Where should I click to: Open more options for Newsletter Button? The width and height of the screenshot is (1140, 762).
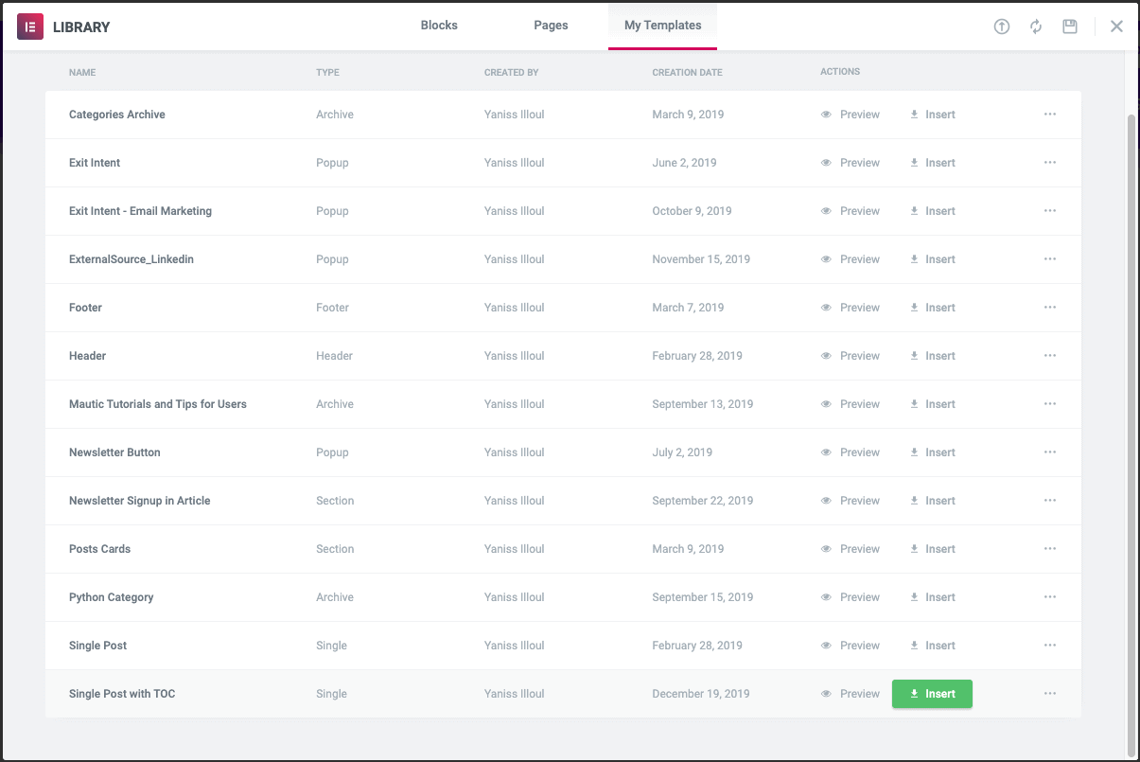point(1050,452)
